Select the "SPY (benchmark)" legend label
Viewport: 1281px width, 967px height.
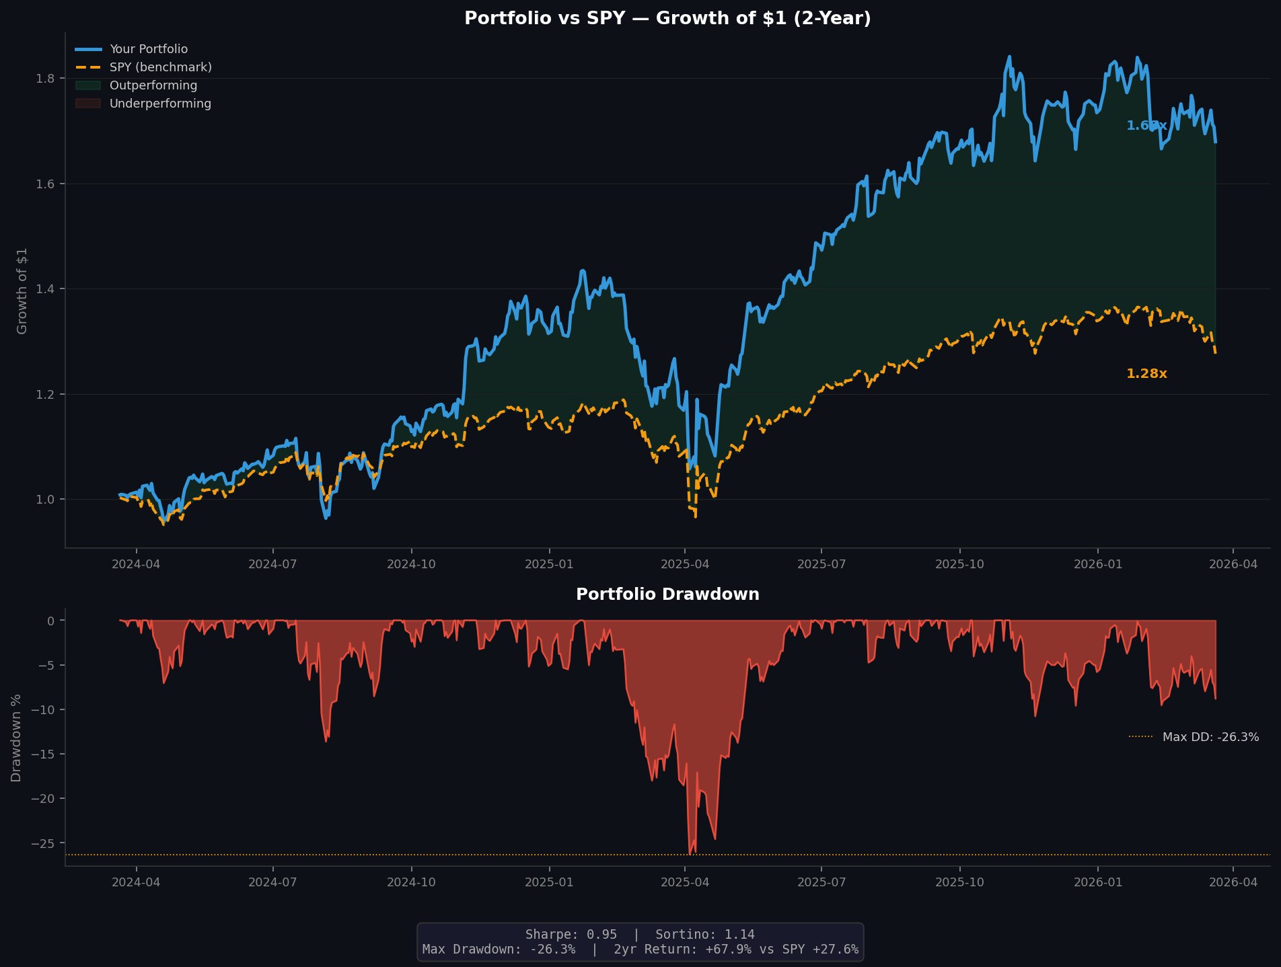(161, 67)
